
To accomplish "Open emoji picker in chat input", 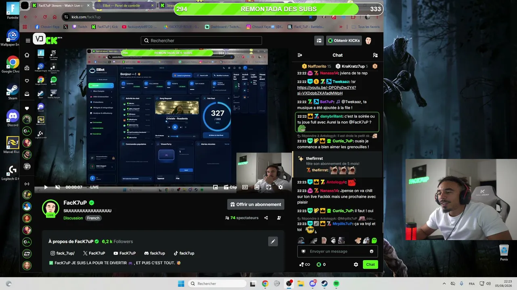I will click(x=372, y=251).
